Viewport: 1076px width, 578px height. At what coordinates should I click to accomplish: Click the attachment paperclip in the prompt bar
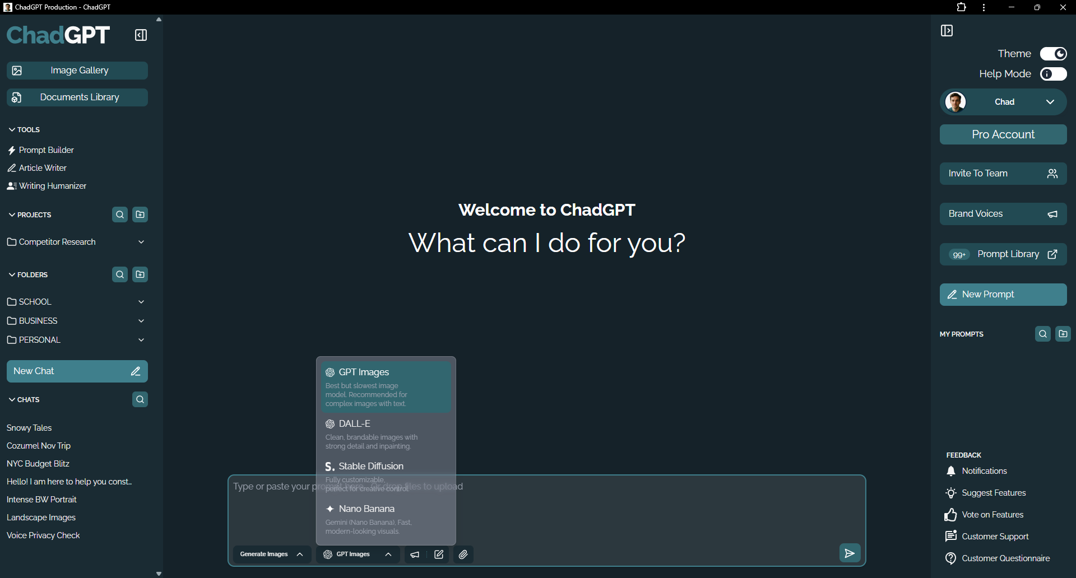coord(463,554)
